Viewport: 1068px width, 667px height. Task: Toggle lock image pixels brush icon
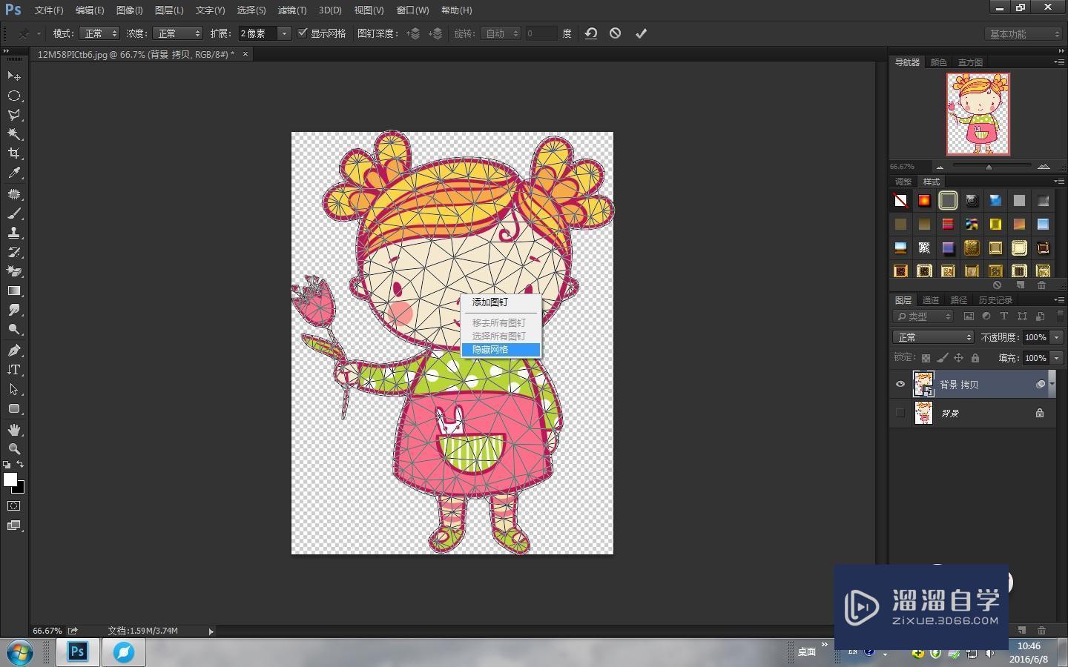tap(942, 358)
